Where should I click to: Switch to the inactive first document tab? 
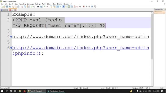[x=4, y=10]
